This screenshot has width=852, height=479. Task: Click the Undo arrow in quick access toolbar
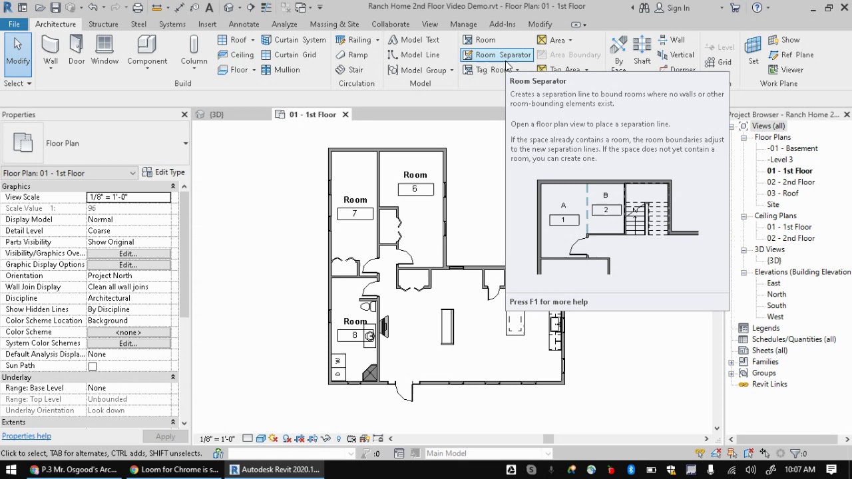(93, 8)
